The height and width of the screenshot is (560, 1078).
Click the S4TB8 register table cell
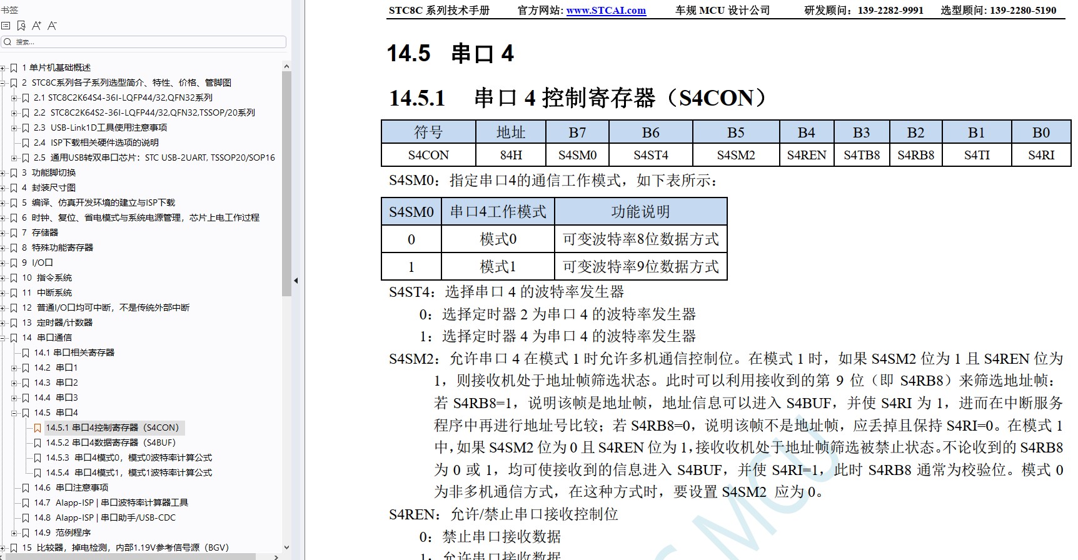click(862, 155)
